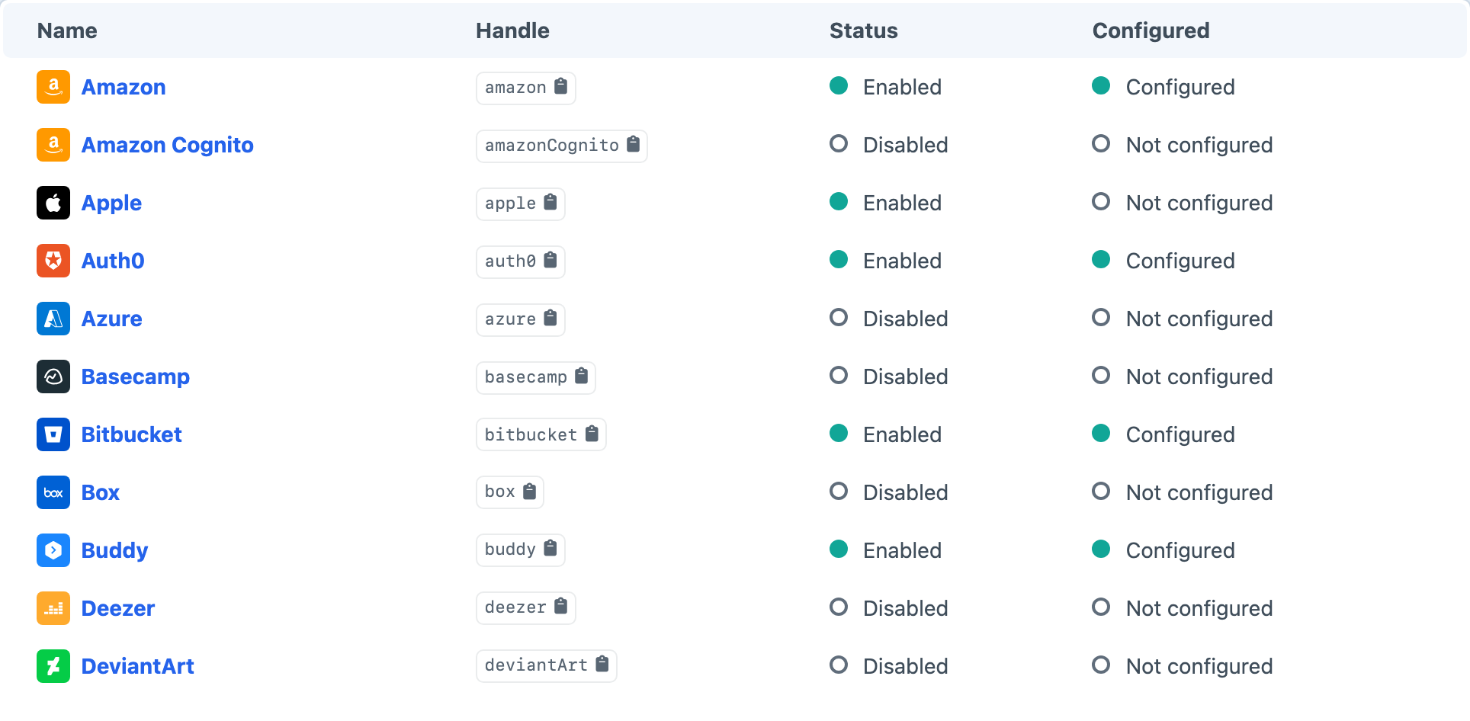Click Configured text in Amazon row

(x=1180, y=87)
